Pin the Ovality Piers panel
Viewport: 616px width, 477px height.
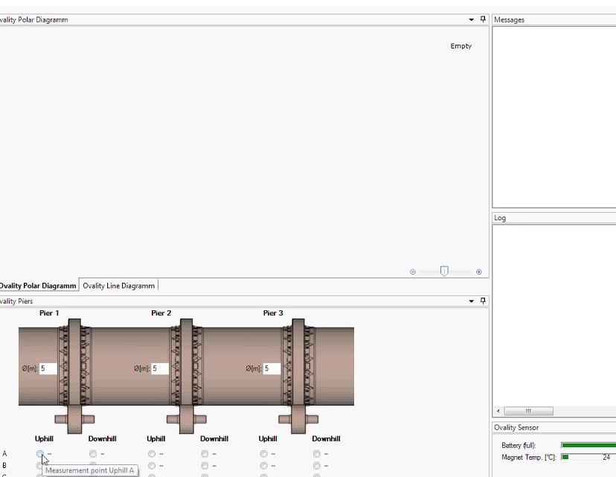point(483,301)
